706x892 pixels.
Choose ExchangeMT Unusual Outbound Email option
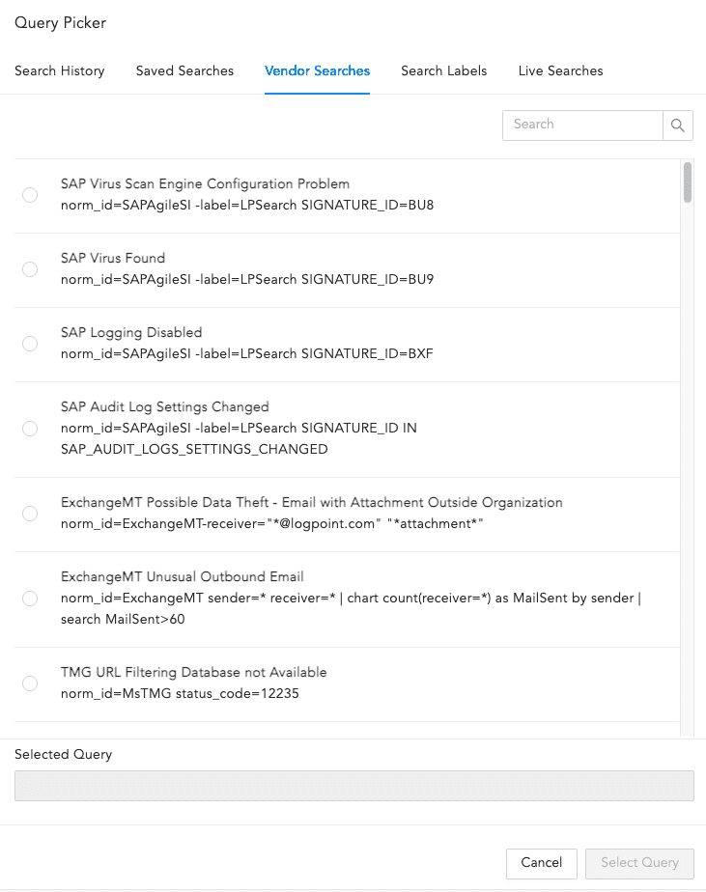click(29, 599)
